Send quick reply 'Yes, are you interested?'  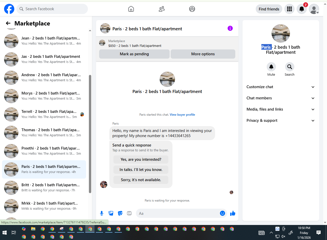point(141,159)
